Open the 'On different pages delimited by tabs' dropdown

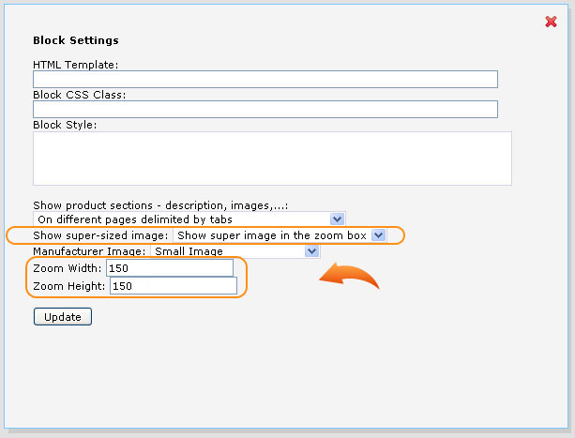(189, 219)
